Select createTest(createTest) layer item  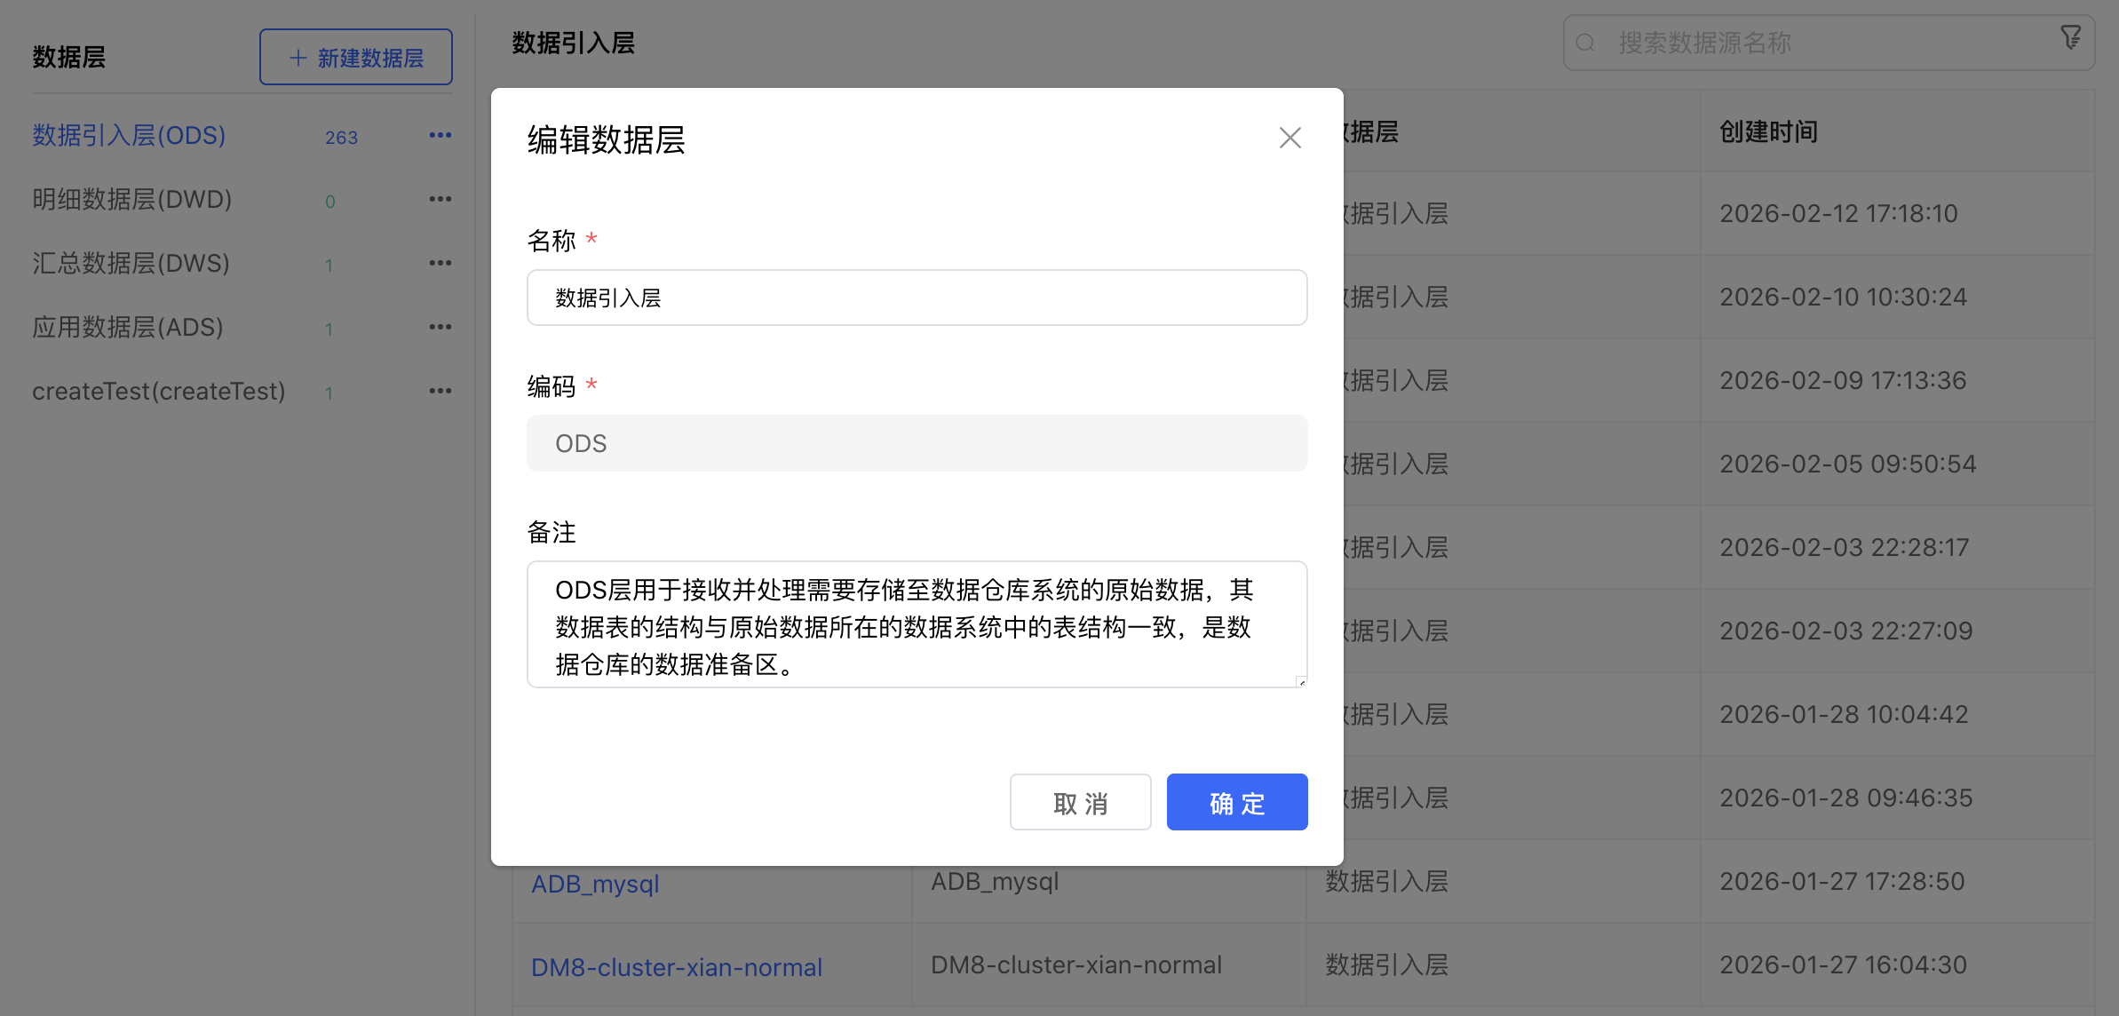[159, 391]
